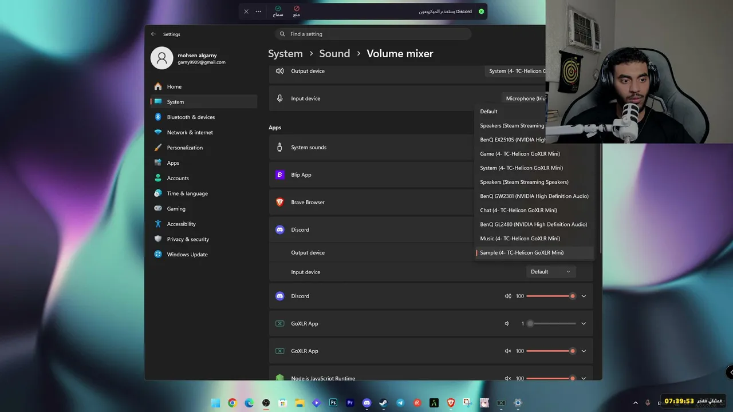Open the Input device Microphone dropdown
This screenshot has width=733, height=412.
(x=523, y=98)
